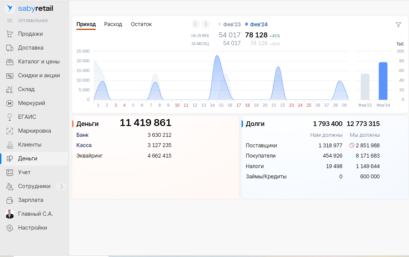The width and height of the screenshot is (409, 257).
Task: Open the Продажи cart icon
Action: pyautogui.click(x=10, y=34)
